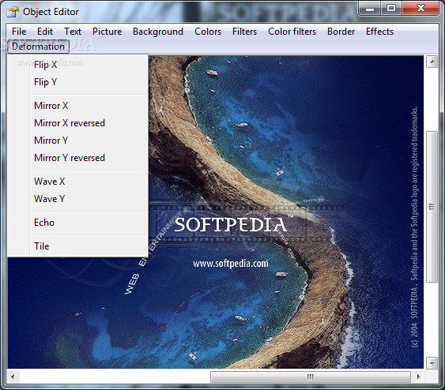The height and width of the screenshot is (390, 445).
Task: Open the Colors menu
Action: pyautogui.click(x=208, y=32)
